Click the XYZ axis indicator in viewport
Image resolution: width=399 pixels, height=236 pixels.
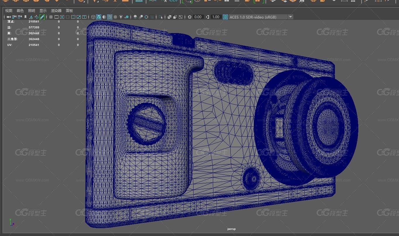click(x=11, y=222)
